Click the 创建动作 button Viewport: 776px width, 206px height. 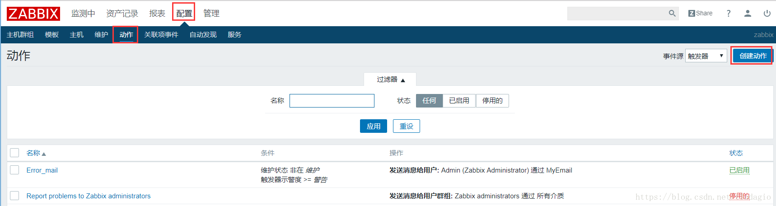coord(753,56)
